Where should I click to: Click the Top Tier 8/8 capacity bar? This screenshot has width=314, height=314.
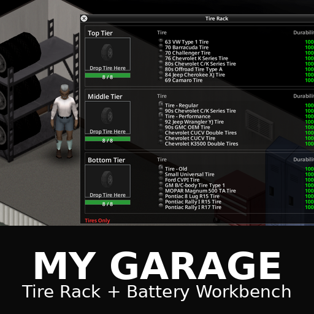coord(107,76)
